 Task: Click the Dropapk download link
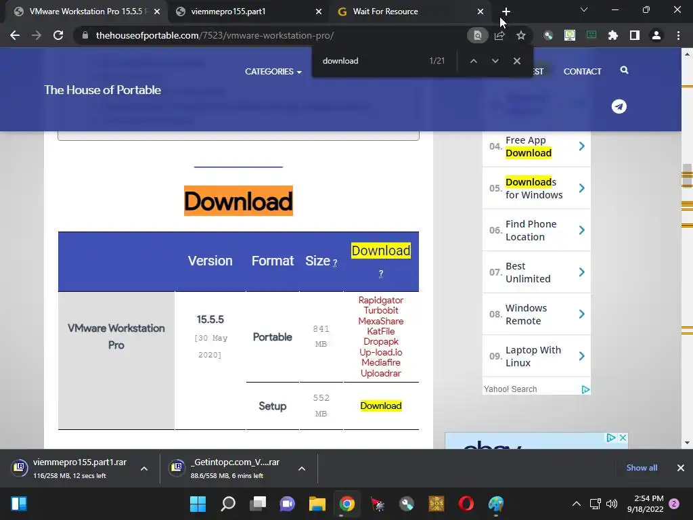click(380, 341)
